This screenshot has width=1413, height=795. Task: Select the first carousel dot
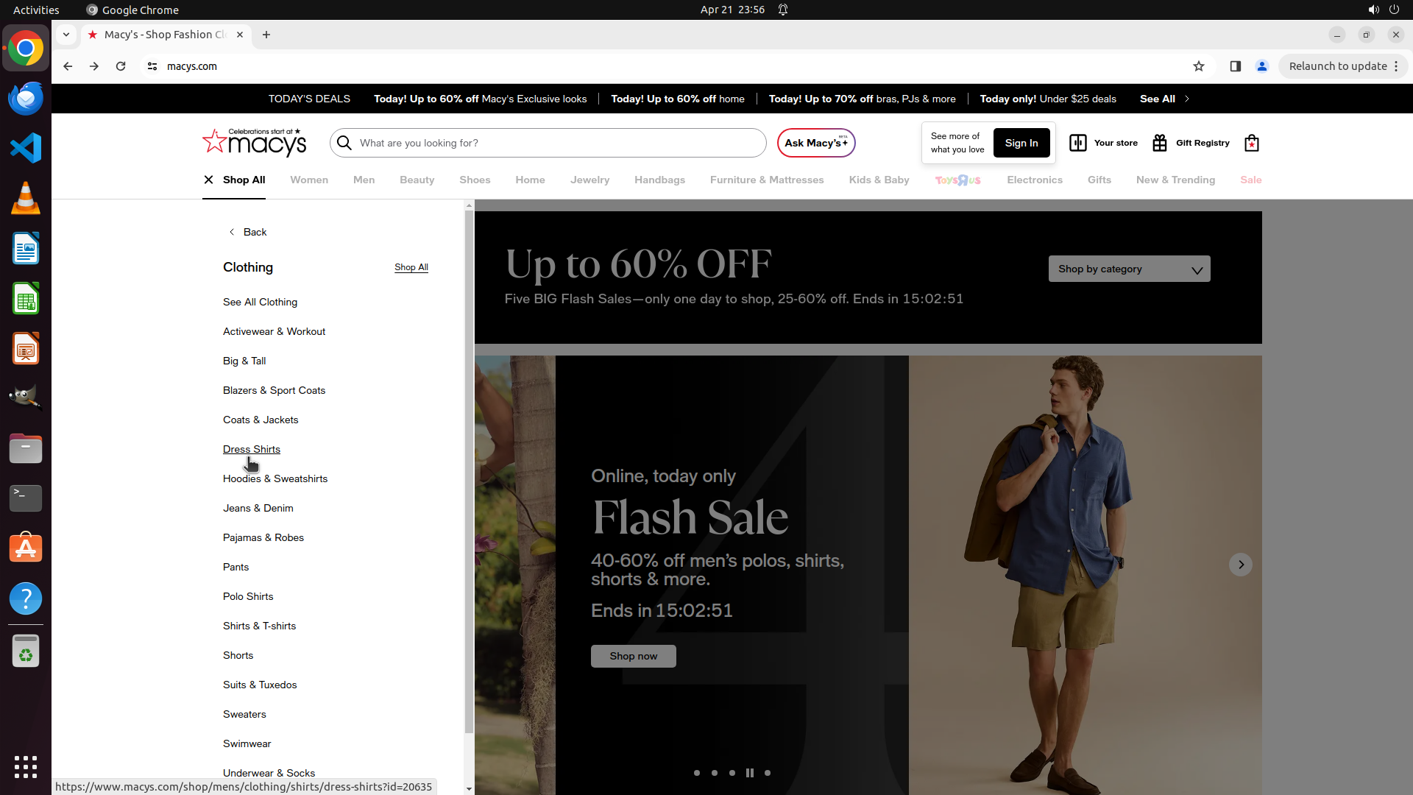pyautogui.click(x=697, y=773)
